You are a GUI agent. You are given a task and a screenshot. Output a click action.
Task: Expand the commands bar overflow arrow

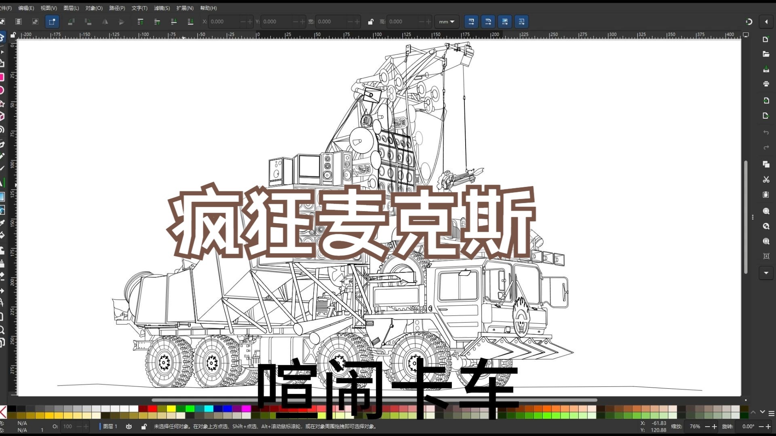click(766, 273)
